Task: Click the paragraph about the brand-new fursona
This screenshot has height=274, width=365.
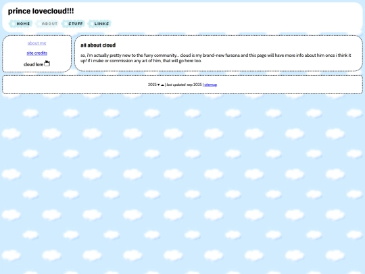Action: [216, 58]
